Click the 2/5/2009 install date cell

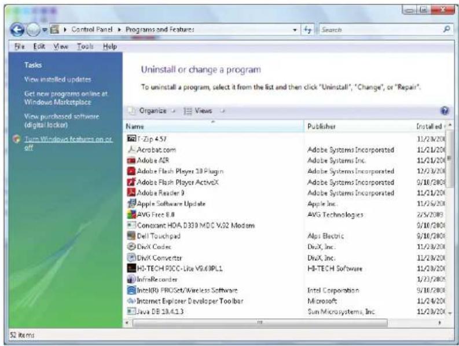pyautogui.click(x=429, y=215)
